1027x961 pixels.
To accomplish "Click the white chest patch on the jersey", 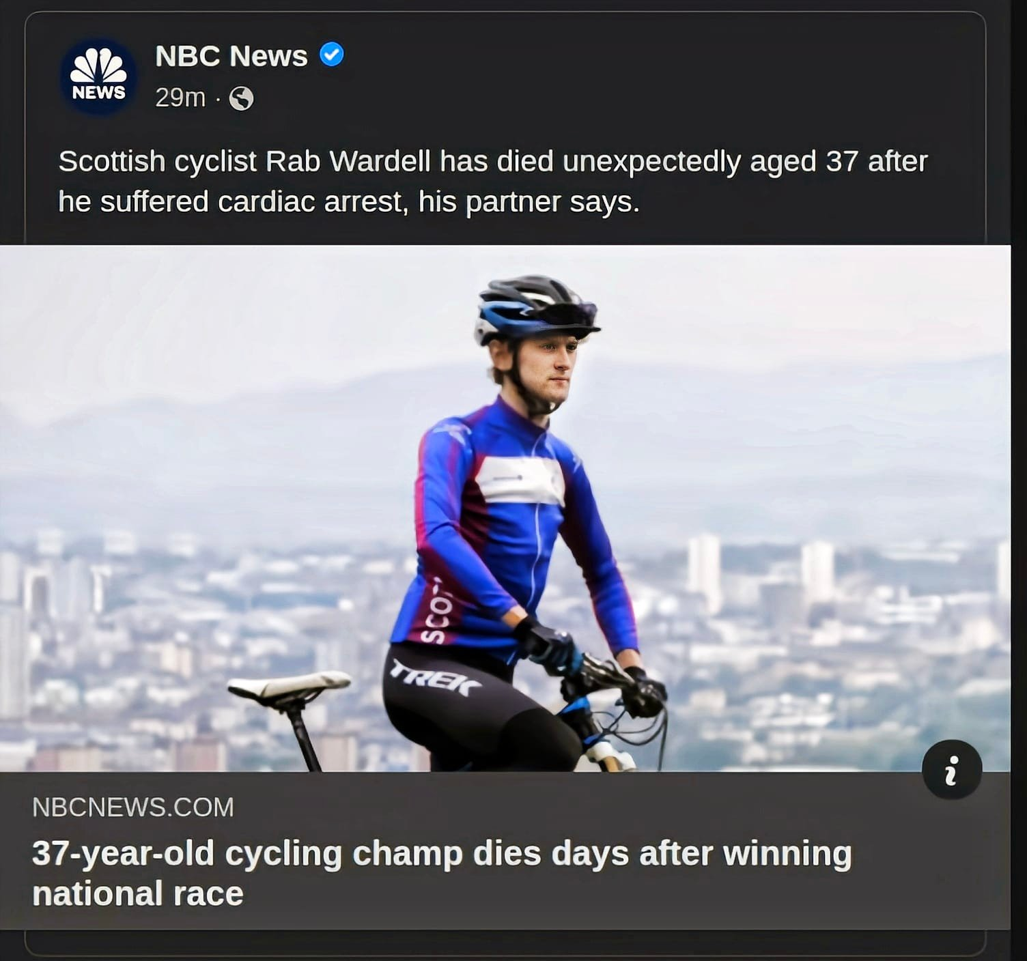I will point(520,479).
